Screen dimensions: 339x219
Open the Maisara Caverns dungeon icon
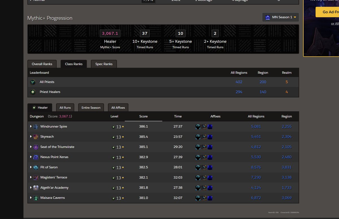[x=36, y=198]
